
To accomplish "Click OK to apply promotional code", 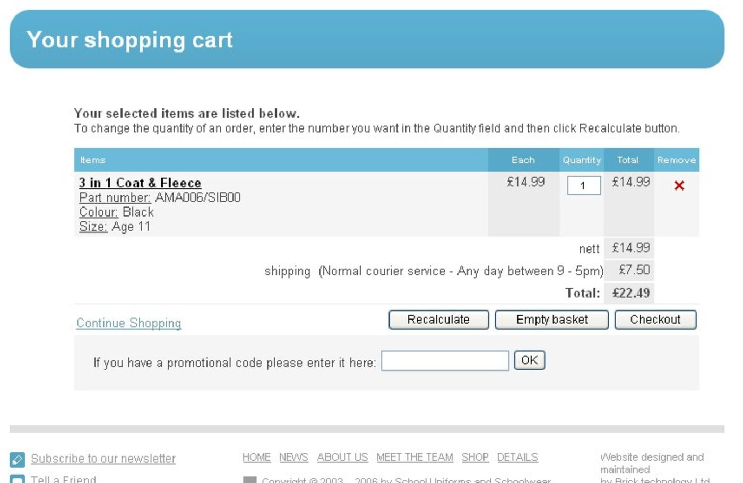I will click(x=529, y=360).
